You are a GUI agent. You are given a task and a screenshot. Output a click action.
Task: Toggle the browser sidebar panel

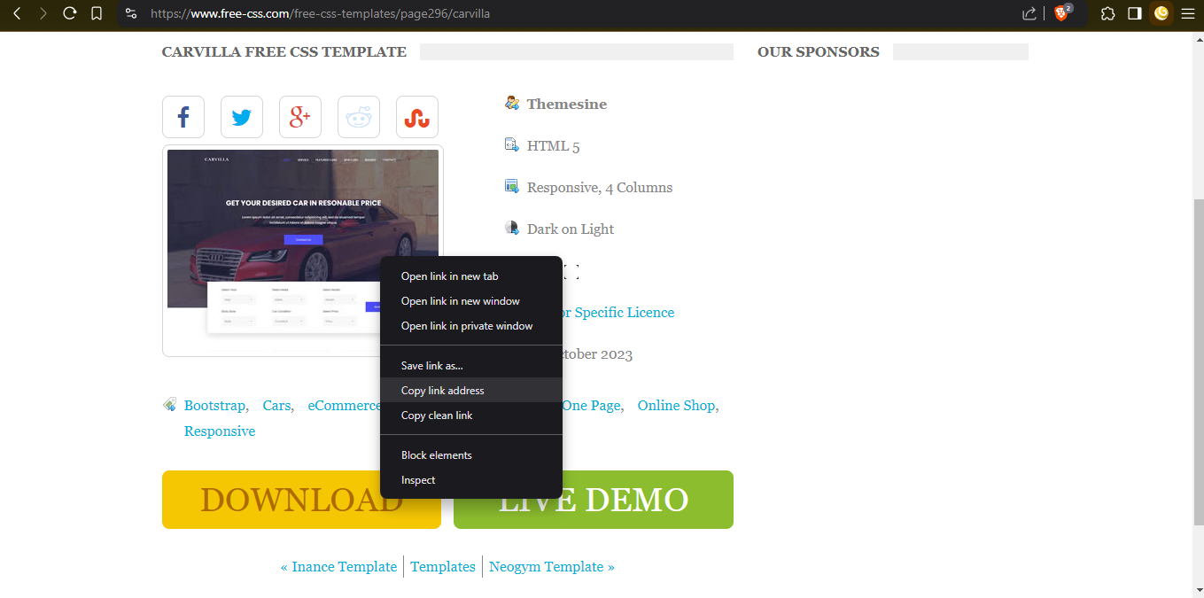(x=1134, y=13)
